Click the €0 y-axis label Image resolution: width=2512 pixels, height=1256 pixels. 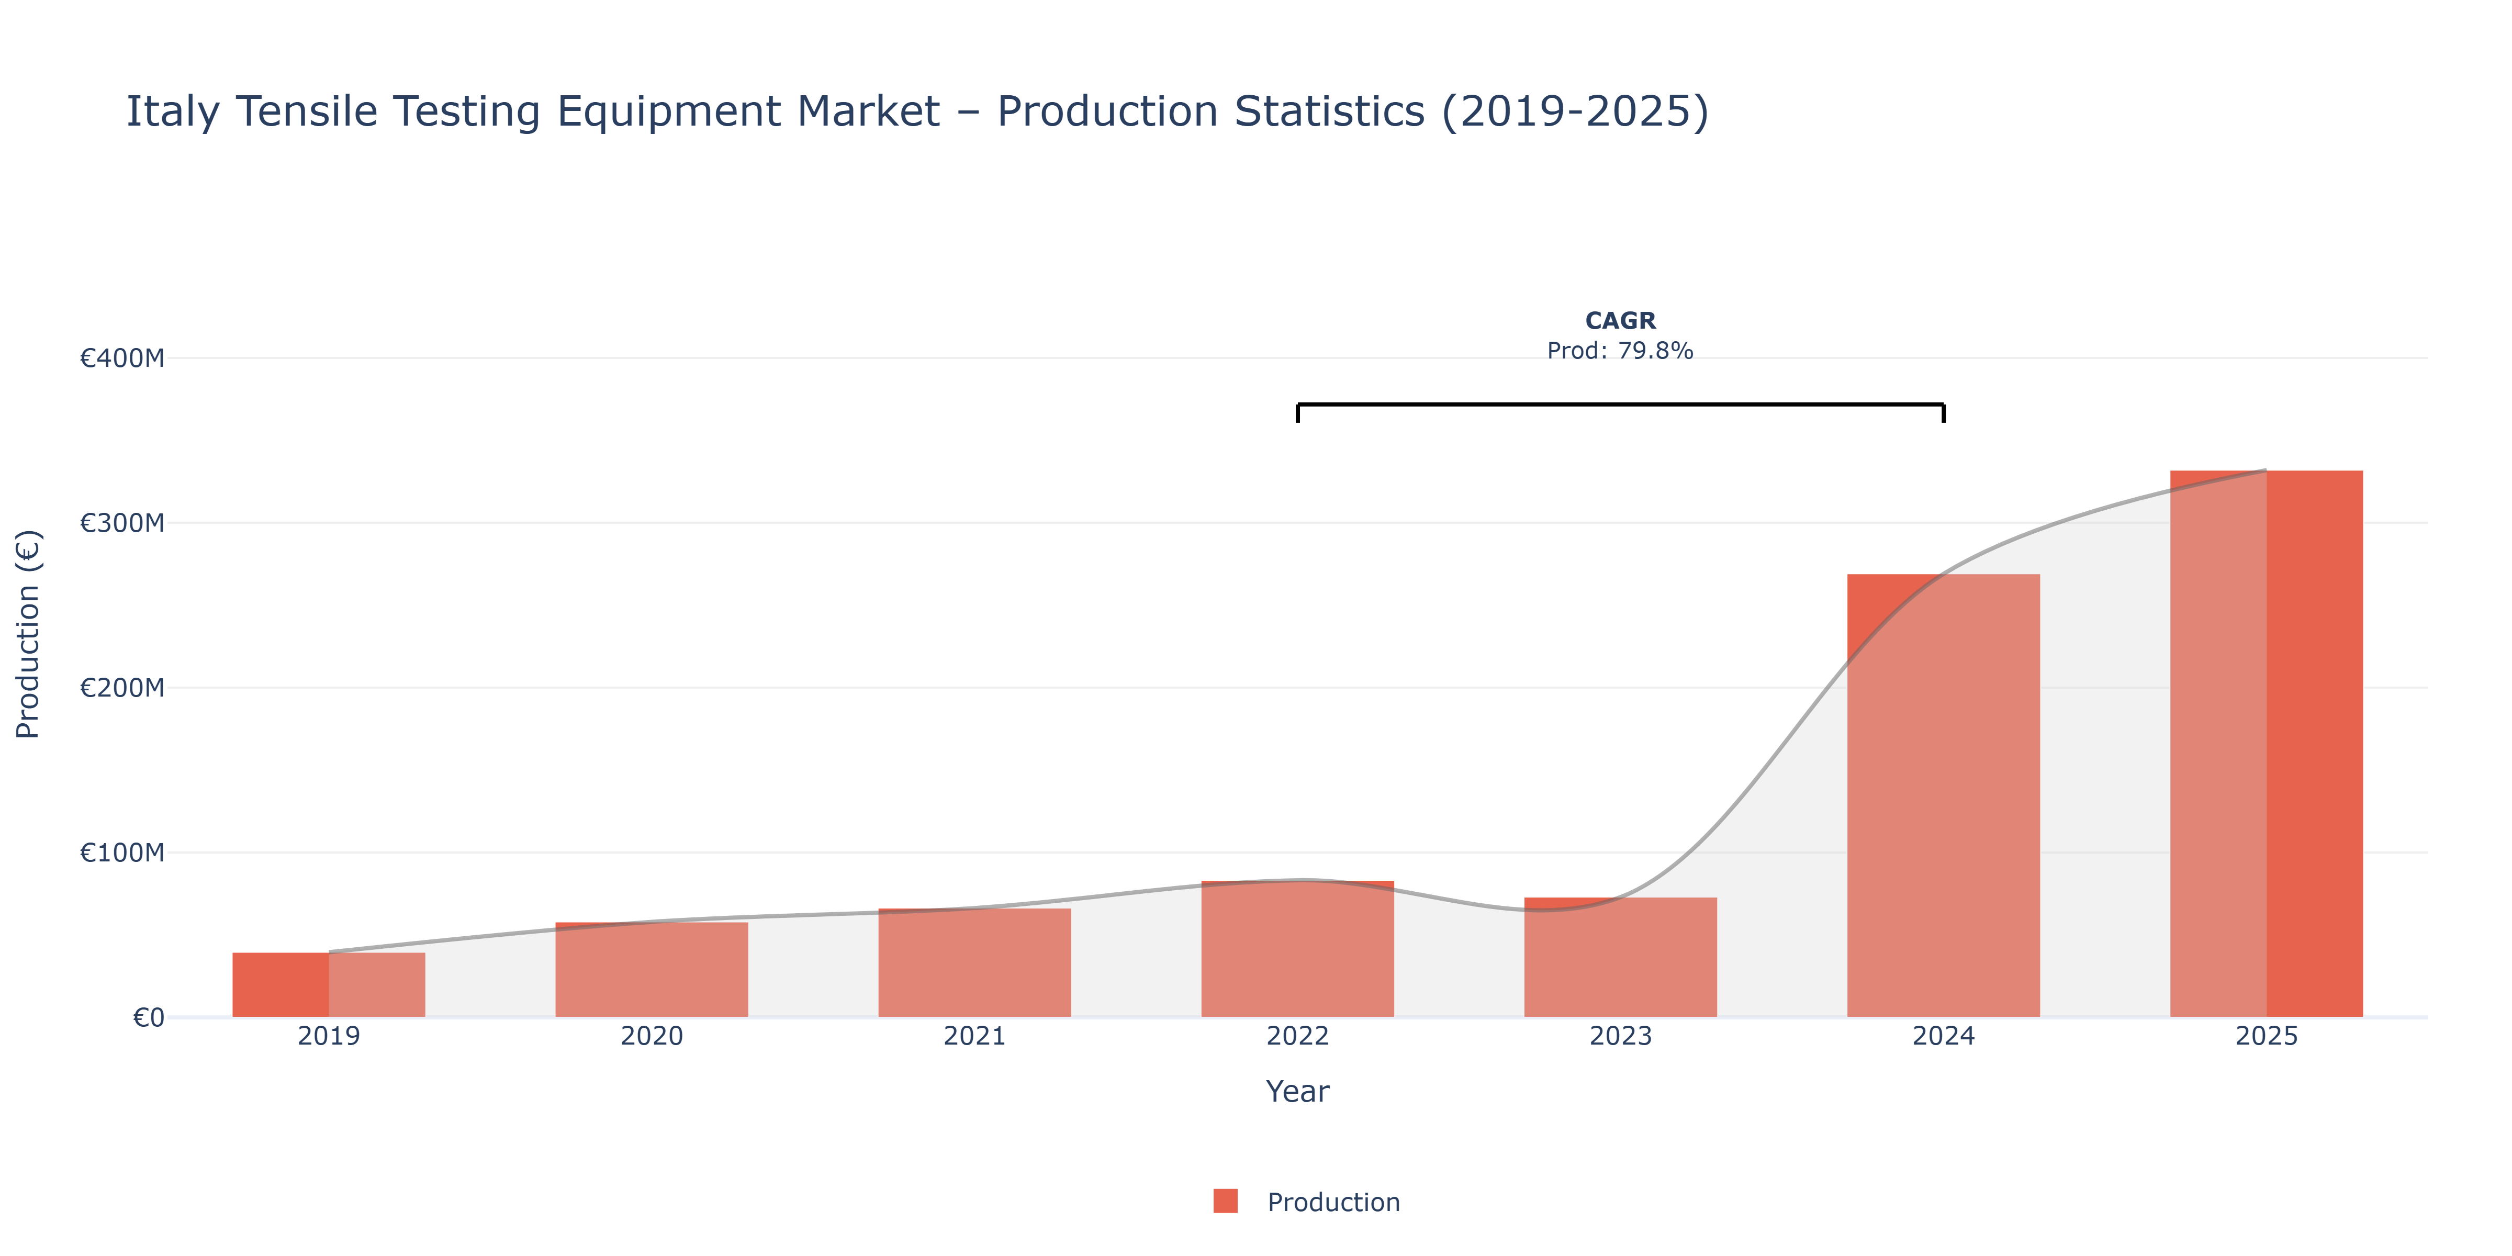(x=148, y=1017)
